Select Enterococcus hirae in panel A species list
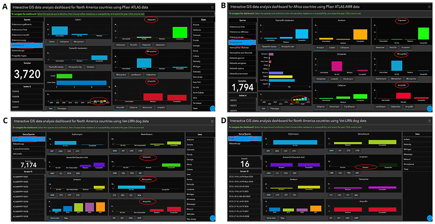Screen dimensions: 435x224 click(x=27, y=29)
